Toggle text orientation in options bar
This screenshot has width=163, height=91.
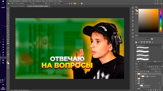click(x=17, y=4)
